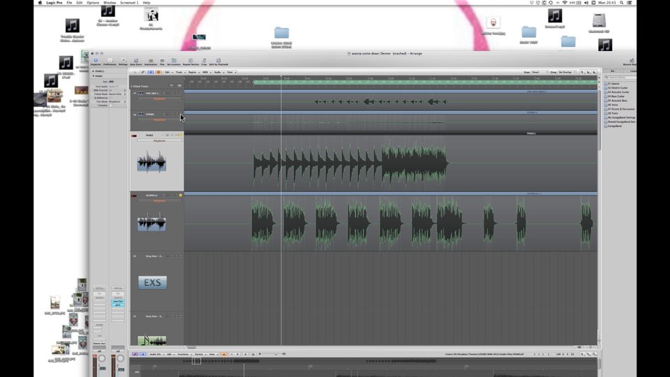670x377 pixels.
Task: Click the link icon in the Arrange local menu bar
Action: click(142, 72)
